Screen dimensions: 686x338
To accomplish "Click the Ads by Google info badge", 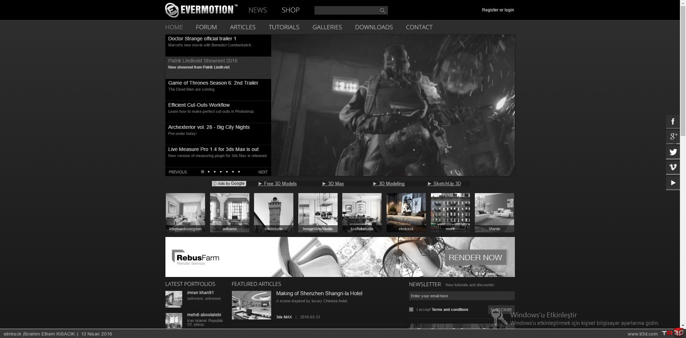I will [229, 183].
